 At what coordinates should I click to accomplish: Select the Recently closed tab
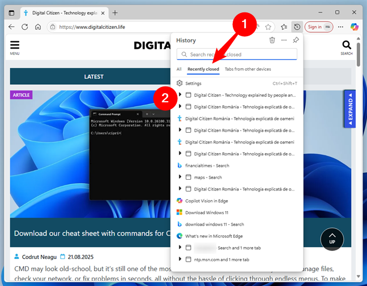(x=203, y=69)
